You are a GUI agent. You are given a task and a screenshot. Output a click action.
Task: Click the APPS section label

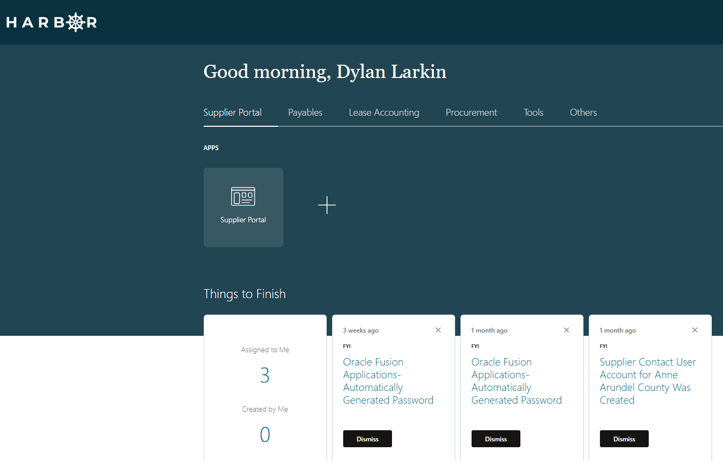(211, 148)
